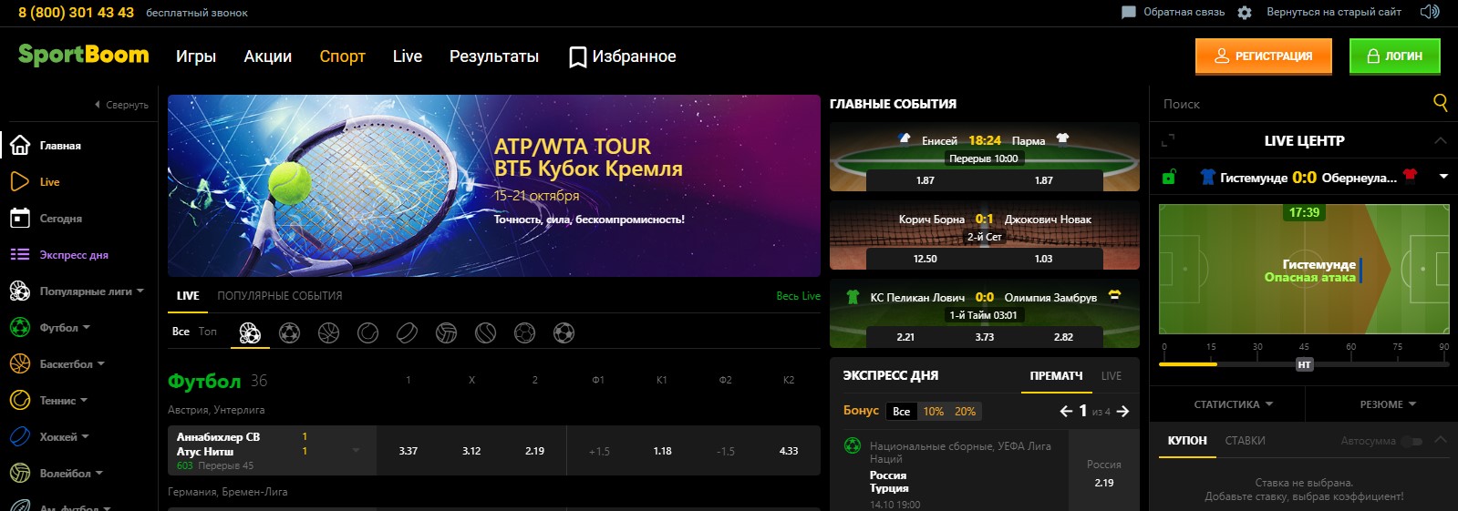Go to next express with right arrow
The image size is (1458, 511).
[x=1122, y=412]
